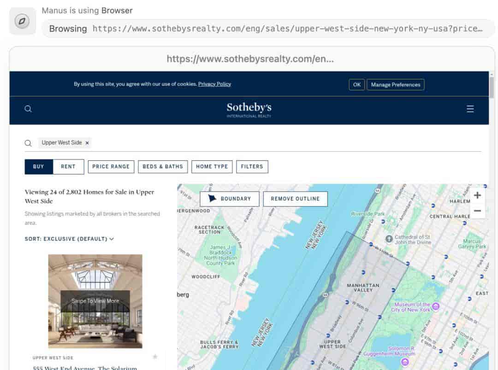The image size is (498, 370).
Task: Open the Privacy Policy link
Action: coord(214,84)
